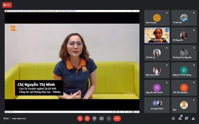Image resolution: width=199 pixels, height=124 pixels.
Task: Click the meeting code xwz-zkru-urj
Action: [19, 119]
